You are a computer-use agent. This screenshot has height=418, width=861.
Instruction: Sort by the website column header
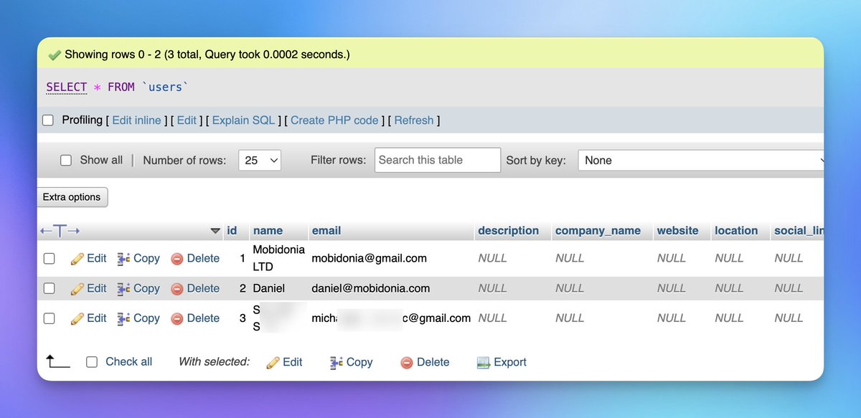pyautogui.click(x=677, y=231)
